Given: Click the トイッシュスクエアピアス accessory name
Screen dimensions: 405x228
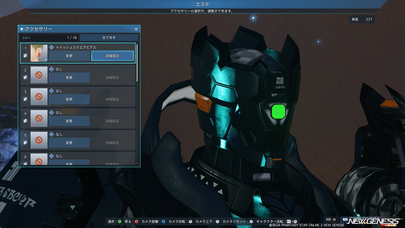Looking at the screenshot, I should 76,48.
